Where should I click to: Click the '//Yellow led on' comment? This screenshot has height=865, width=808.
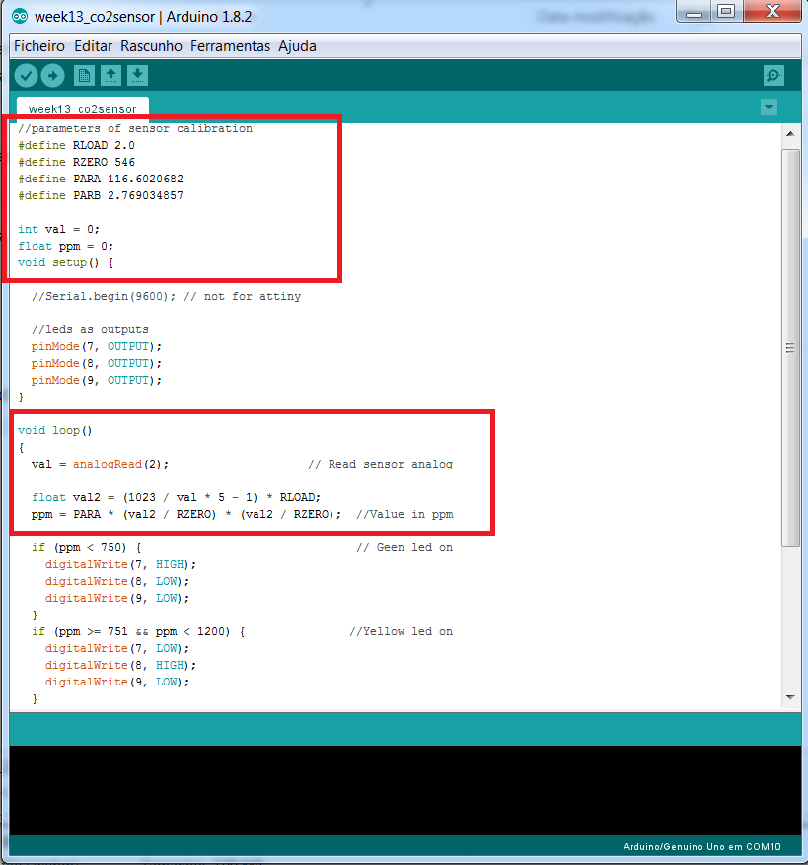(402, 631)
